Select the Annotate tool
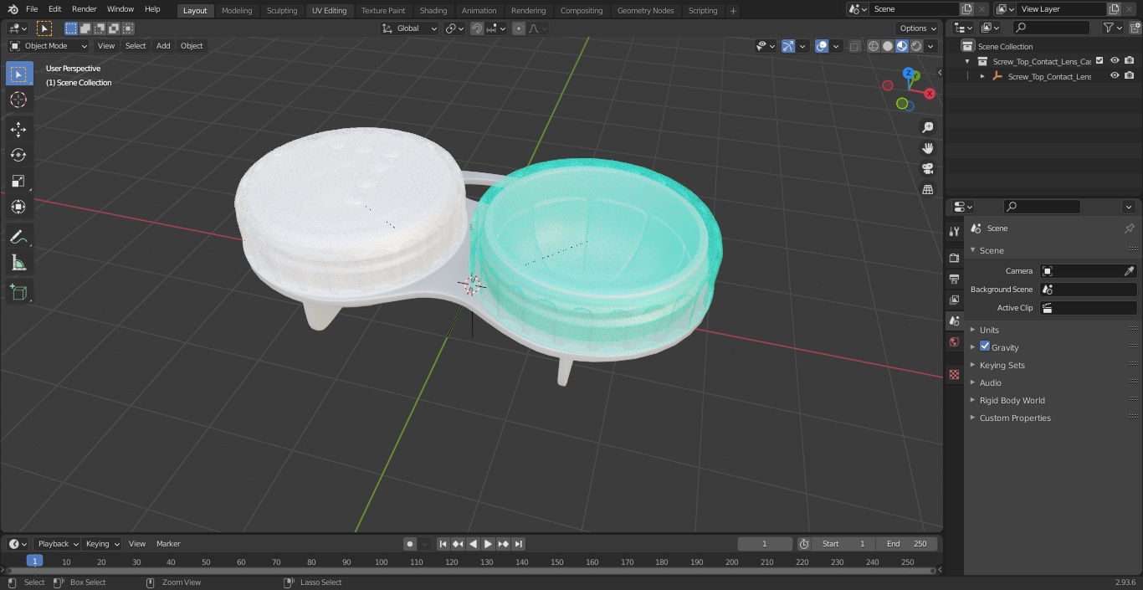 pos(18,237)
